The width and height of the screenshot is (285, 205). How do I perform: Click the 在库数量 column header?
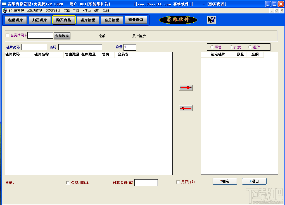pyautogui.click(x=89, y=54)
